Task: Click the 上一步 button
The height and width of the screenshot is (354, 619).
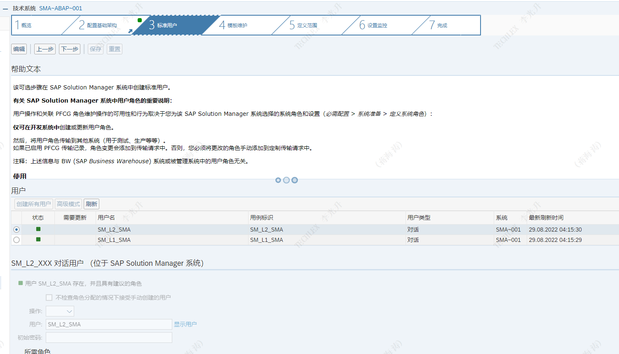Action: pos(45,49)
